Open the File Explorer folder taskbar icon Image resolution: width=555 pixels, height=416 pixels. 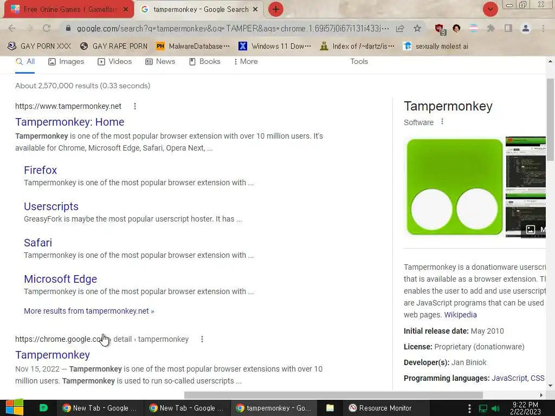click(330, 408)
